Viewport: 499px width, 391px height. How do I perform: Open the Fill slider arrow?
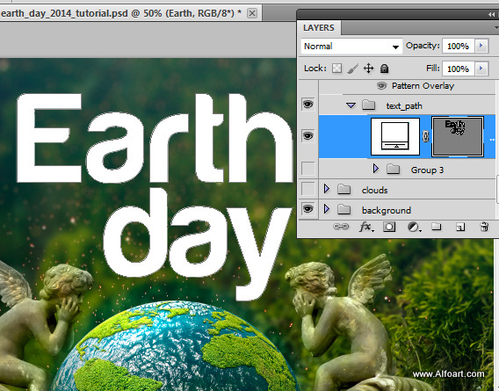481,69
